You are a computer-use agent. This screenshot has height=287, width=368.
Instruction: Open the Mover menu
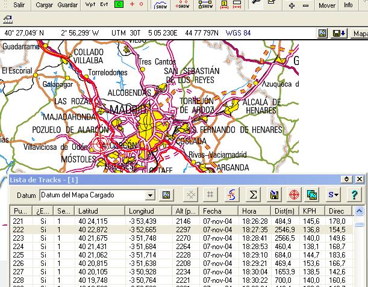pos(326,5)
